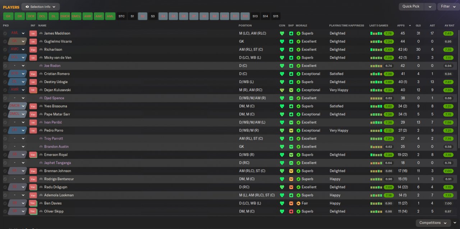The width and height of the screenshot is (460, 229).
Task: Open Micky van de Ven's profile
Action: coord(58,58)
